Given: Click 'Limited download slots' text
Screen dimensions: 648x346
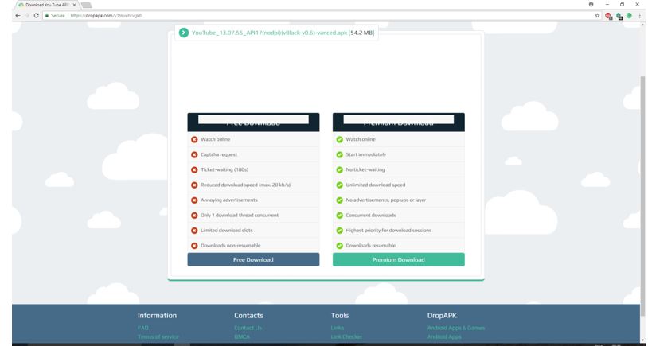Looking at the screenshot, I should tap(226, 231).
